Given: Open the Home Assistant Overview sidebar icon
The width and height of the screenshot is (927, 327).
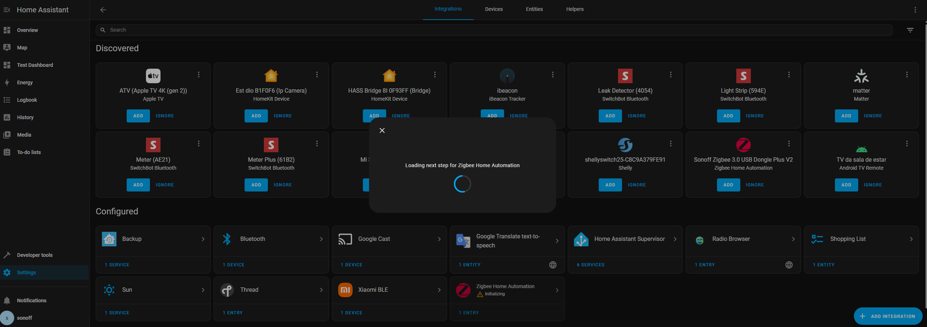Looking at the screenshot, I should point(7,30).
